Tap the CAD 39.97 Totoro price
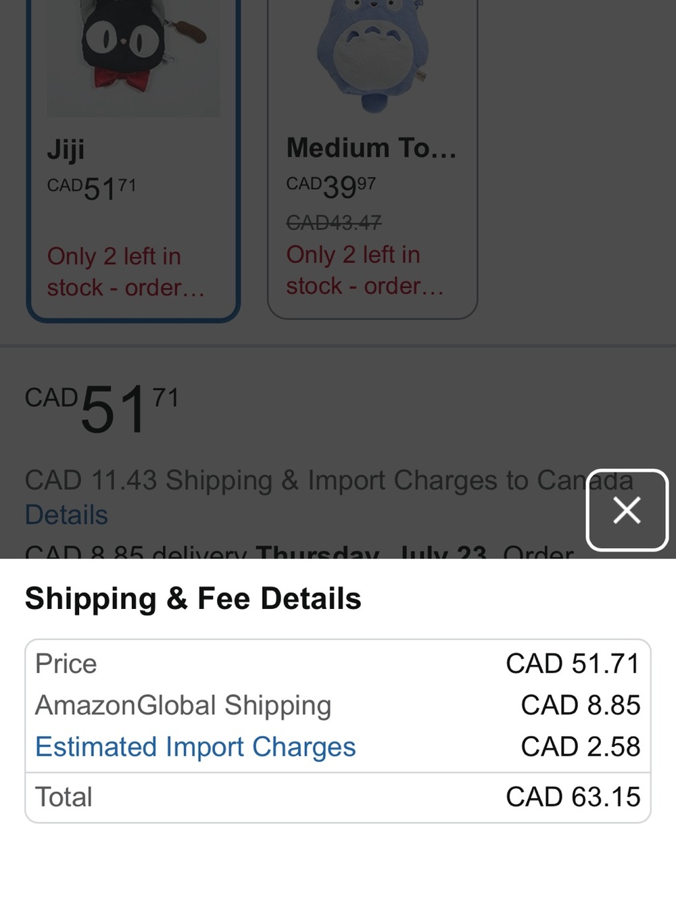This screenshot has height=901, width=676. [x=331, y=187]
